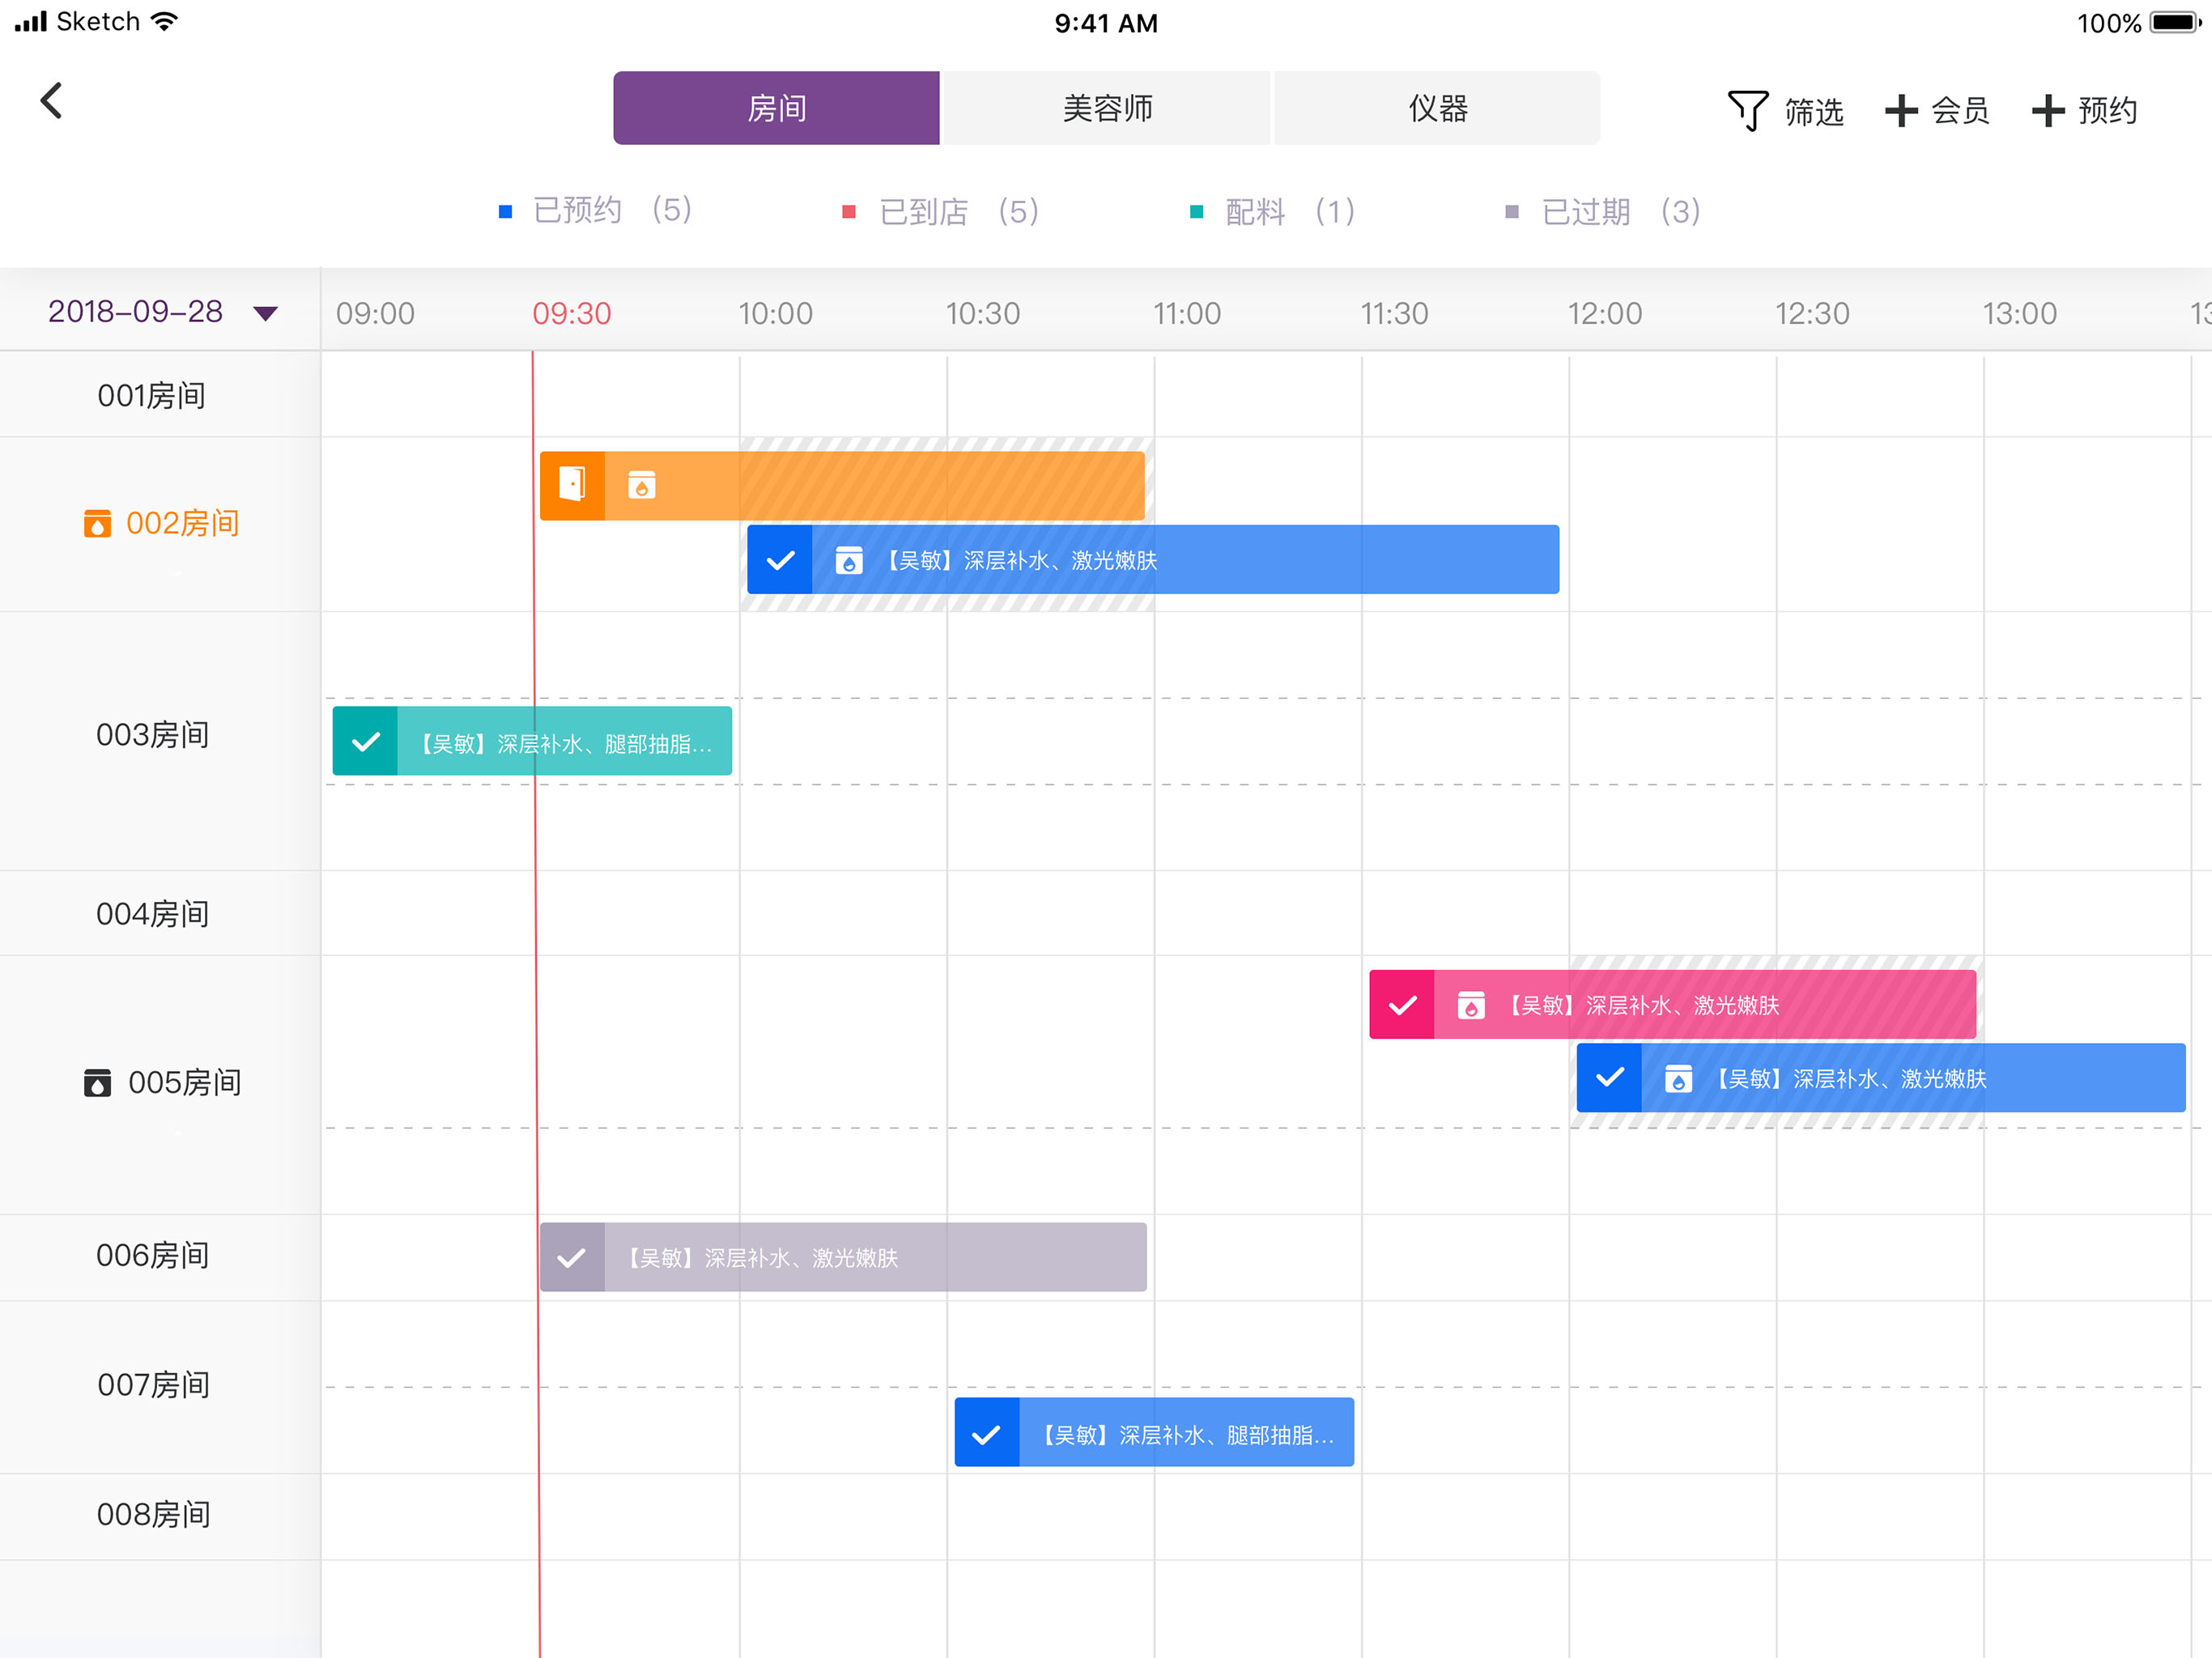Switch to the 美容师 tab
The height and width of the screenshot is (1658, 2212).
coord(1106,108)
